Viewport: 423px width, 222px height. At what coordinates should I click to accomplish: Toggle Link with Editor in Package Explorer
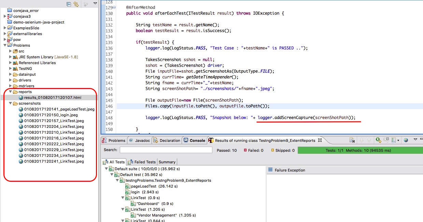pos(76,4)
